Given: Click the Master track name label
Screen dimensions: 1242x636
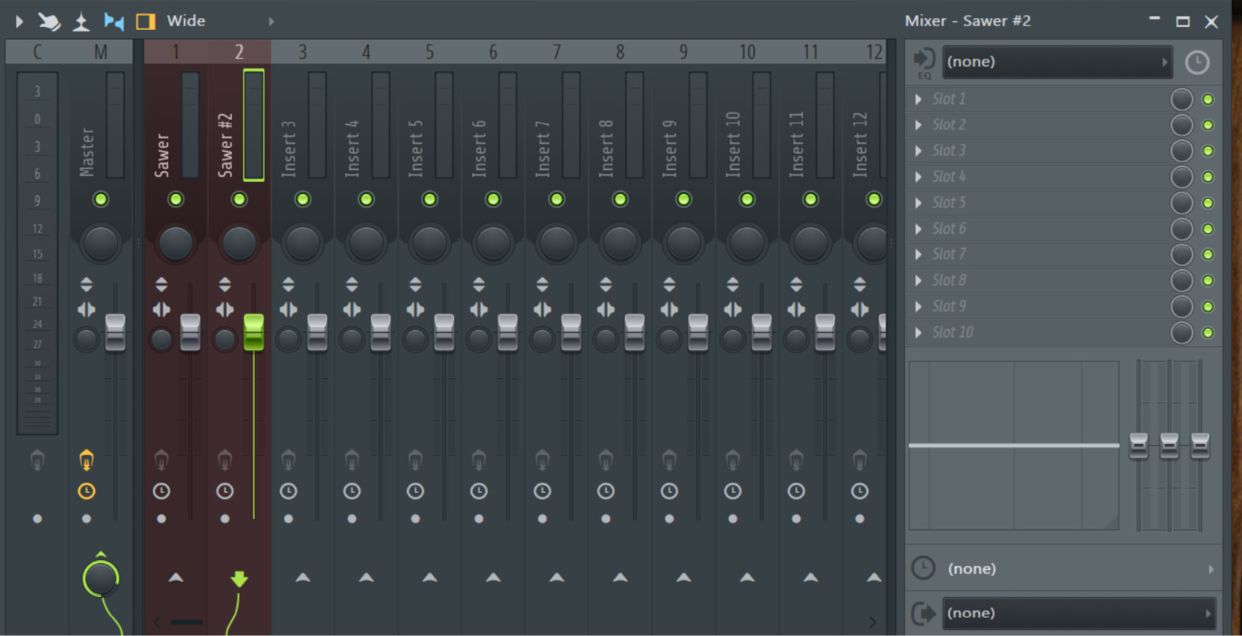Looking at the screenshot, I should (87, 153).
